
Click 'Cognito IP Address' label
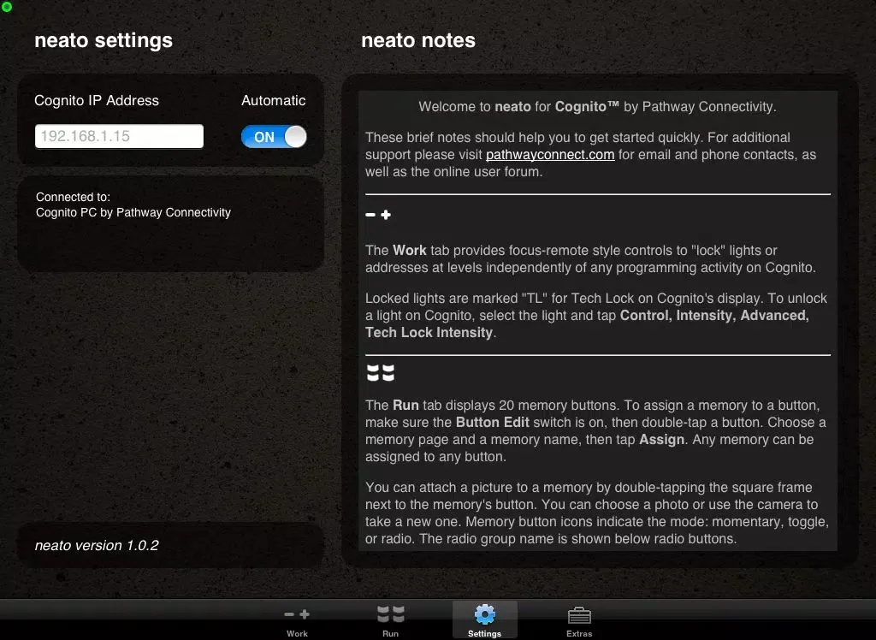(97, 101)
